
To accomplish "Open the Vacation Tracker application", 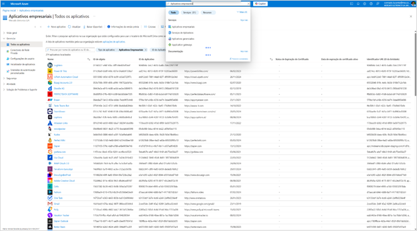I will [x=61, y=215].
